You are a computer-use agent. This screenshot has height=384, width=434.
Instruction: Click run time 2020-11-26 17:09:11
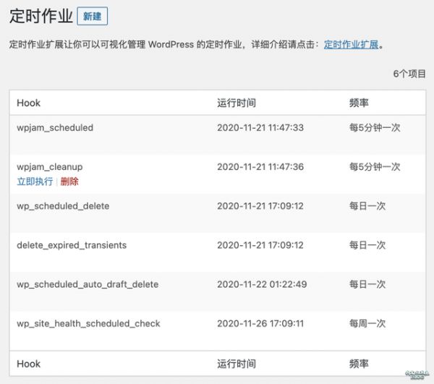(260, 323)
